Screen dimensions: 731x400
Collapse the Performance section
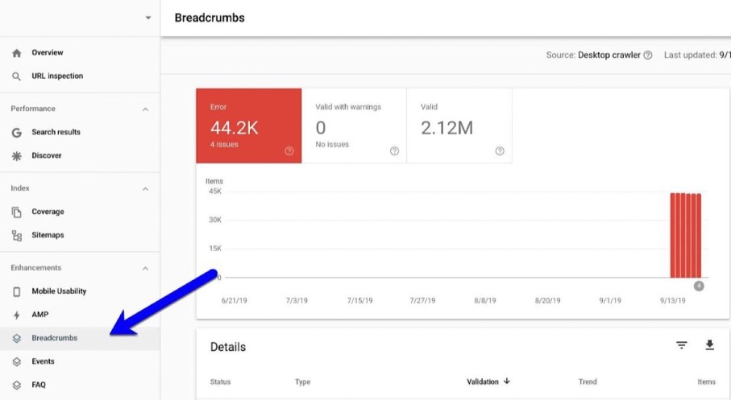pyautogui.click(x=145, y=109)
